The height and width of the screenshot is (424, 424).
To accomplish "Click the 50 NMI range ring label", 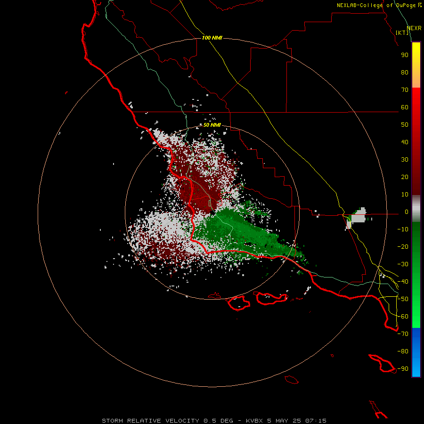I will click(212, 125).
